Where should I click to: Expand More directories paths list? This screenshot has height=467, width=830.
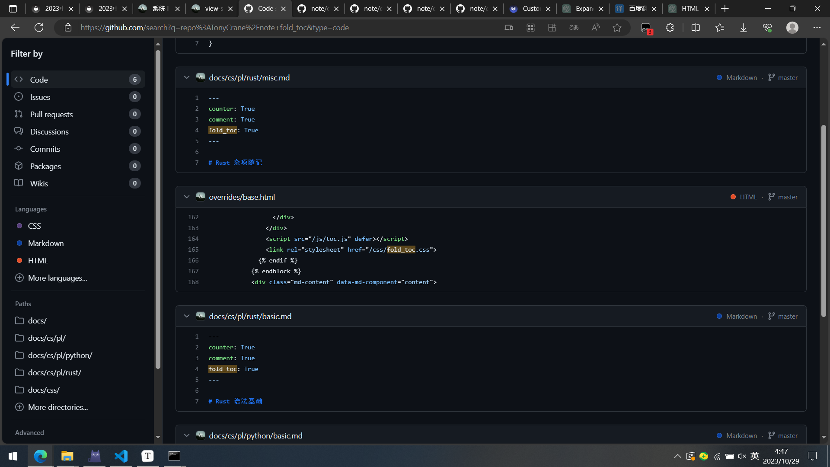click(57, 407)
